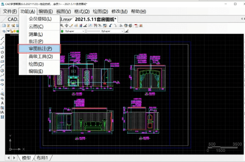This screenshot has width=245, height=162.
Task: Choose 审图批注(P) from the menu
Action: 40,49
